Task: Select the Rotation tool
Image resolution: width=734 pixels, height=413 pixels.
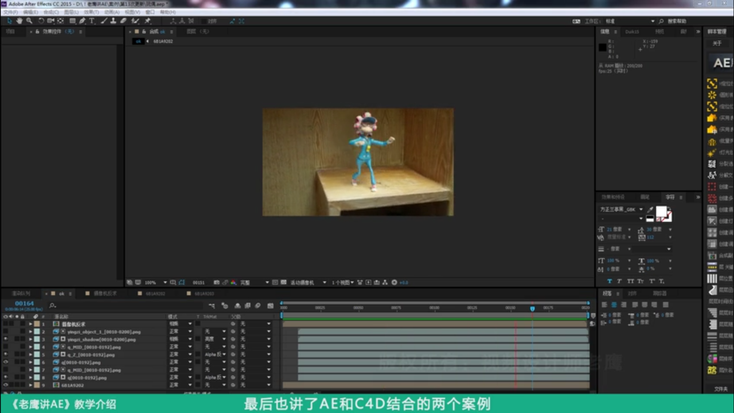Action: click(x=41, y=21)
